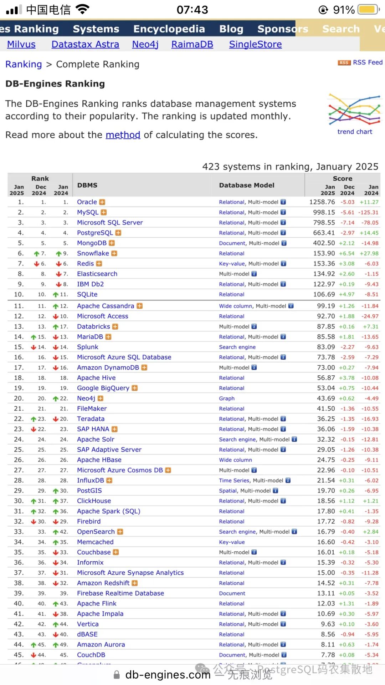Tap the plus icon beside Amazon DynamoDB

point(144,367)
